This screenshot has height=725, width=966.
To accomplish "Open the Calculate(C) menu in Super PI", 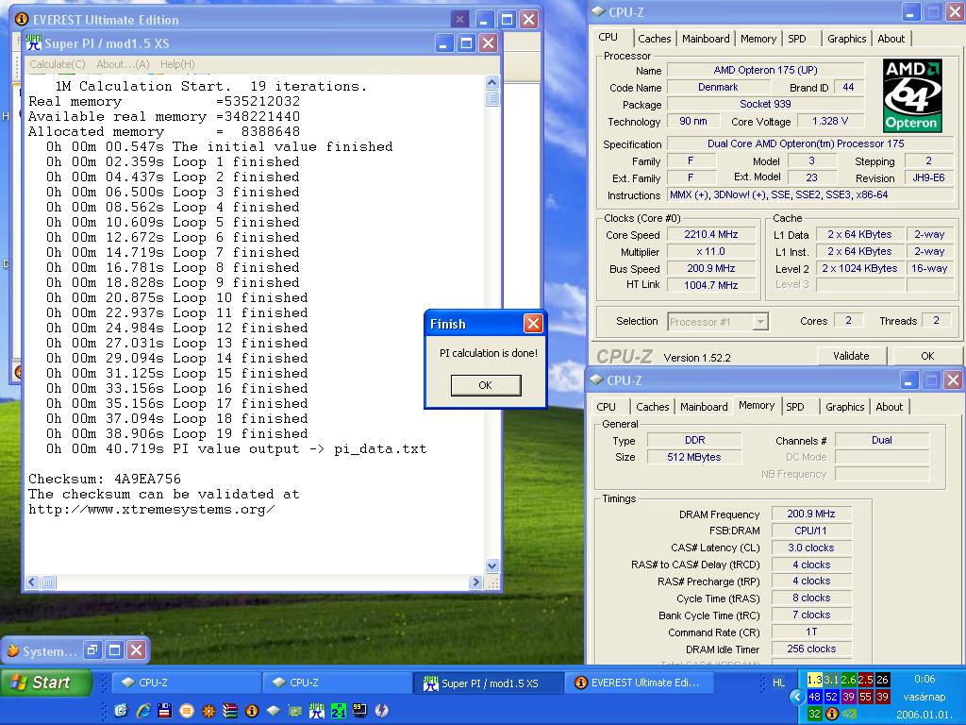I will (x=58, y=64).
